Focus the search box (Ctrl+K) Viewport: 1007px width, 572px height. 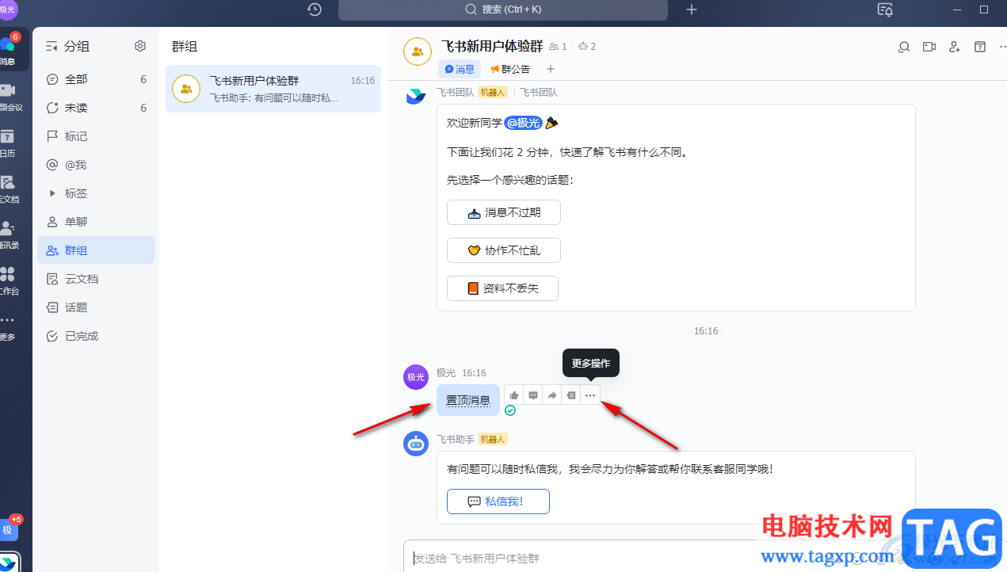[503, 10]
